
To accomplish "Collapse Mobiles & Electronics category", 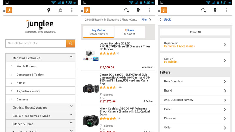I will tap(40, 58).
